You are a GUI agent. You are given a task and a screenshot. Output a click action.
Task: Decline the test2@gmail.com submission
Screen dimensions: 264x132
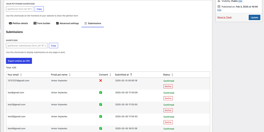(x=168, y=110)
